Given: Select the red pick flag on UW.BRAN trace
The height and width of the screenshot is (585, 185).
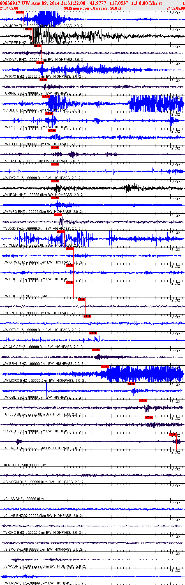Looking at the screenshot, I should (96, 350).
